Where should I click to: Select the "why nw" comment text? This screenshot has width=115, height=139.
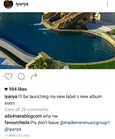click(x=50, y=116)
